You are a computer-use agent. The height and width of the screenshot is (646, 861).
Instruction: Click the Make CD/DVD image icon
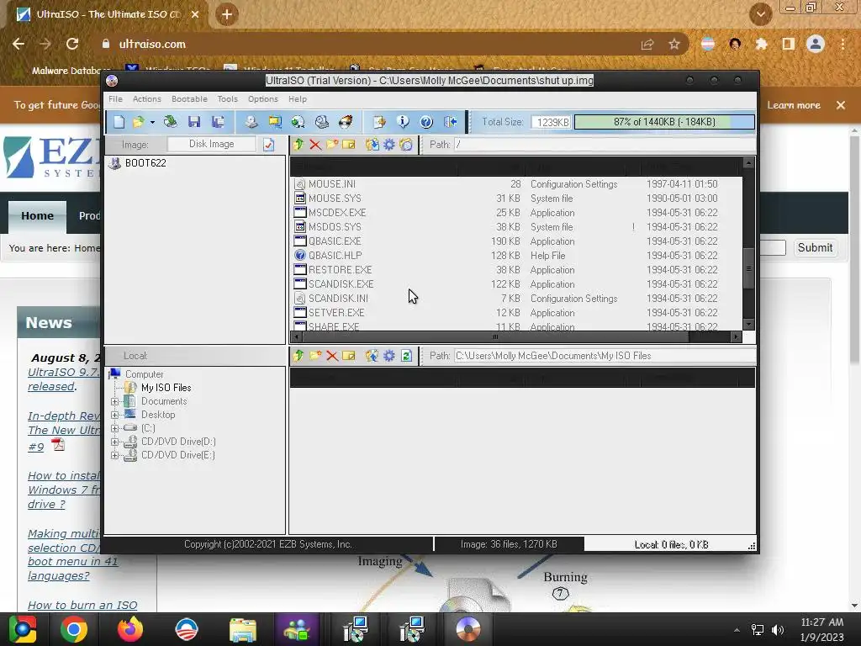pyautogui.click(x=251, y=122)
